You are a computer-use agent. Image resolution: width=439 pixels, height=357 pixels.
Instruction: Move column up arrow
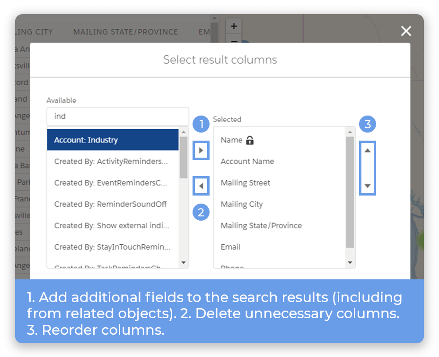[x=367, y=151]
